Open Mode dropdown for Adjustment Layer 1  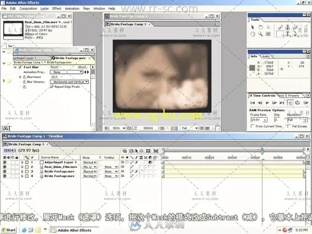click(90, 162)
